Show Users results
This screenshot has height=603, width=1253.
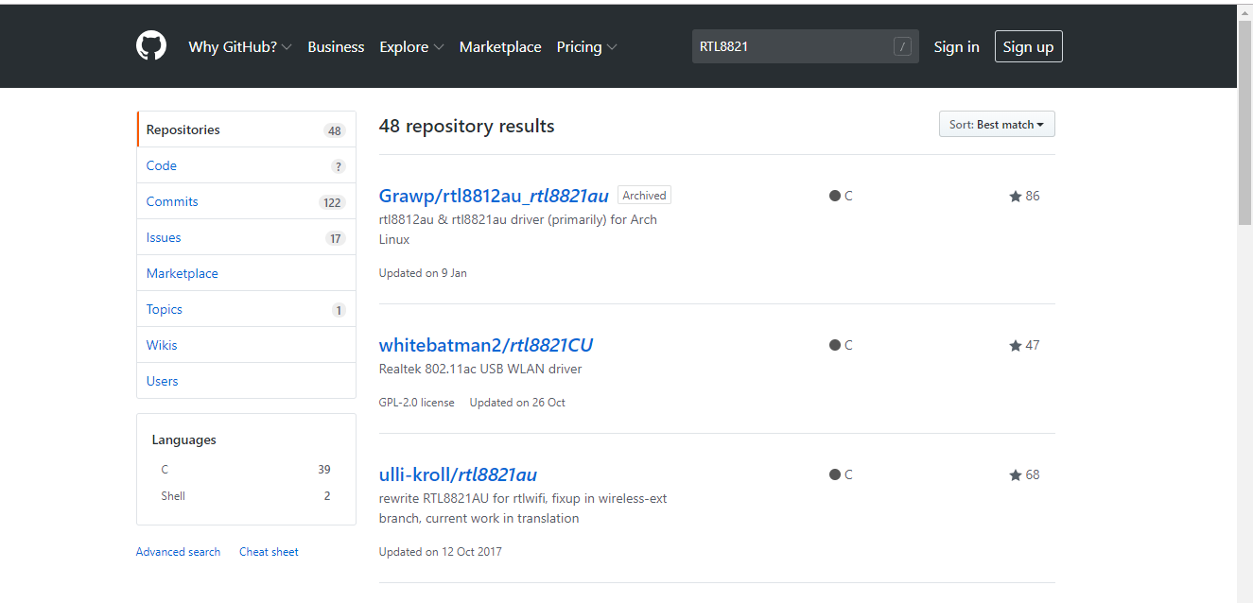[x=246, y=381]
